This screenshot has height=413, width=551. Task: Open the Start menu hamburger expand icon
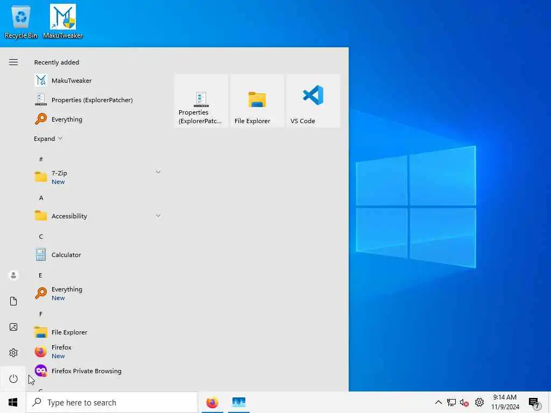(x=13, y=62)
